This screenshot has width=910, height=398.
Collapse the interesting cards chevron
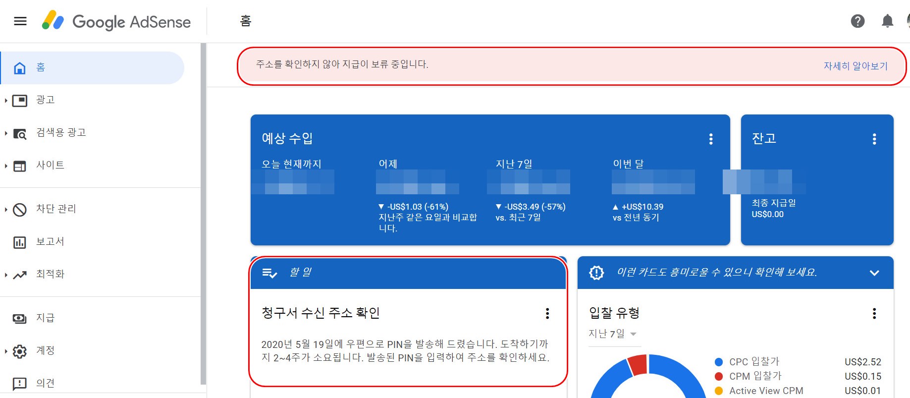(874, 273)
